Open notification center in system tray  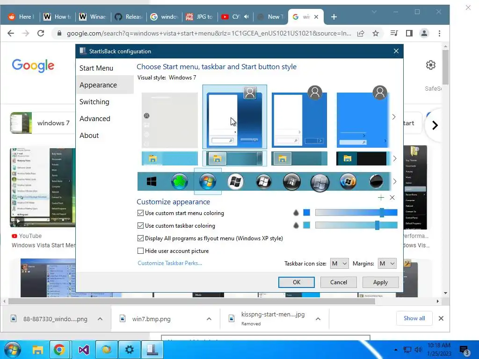click(464, 351)
